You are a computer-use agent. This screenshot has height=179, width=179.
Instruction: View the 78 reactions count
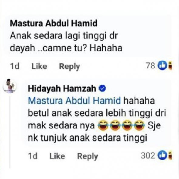(150, 66)
